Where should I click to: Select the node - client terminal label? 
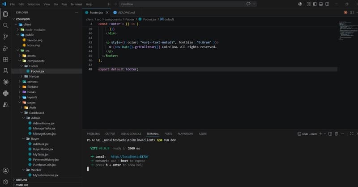307,134
